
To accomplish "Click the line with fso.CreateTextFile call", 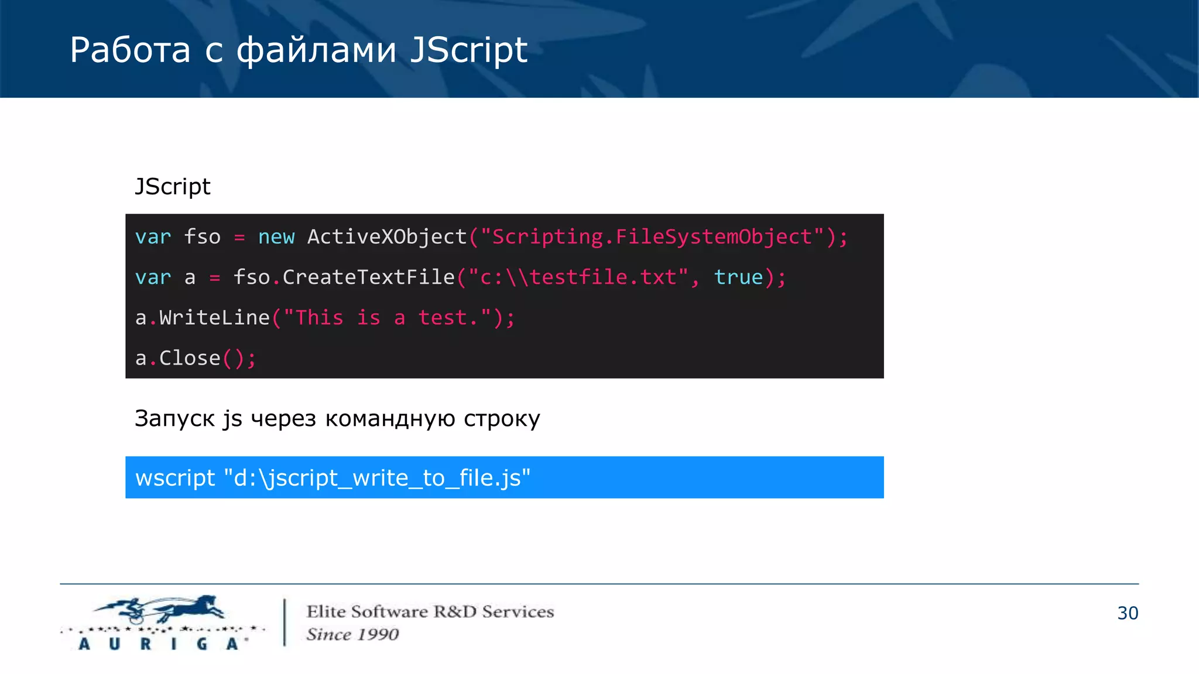I will click(460, 277).
